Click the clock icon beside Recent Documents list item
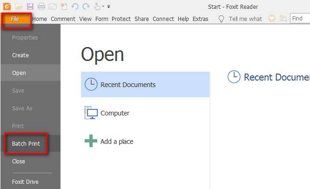The height and width of the screenshot is (189, 310). (91, 84)
